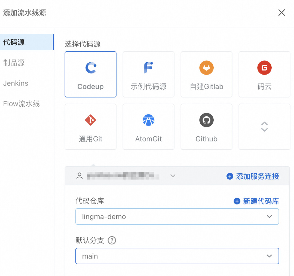Click the 添加服务连接 link

tap(253, 176)
